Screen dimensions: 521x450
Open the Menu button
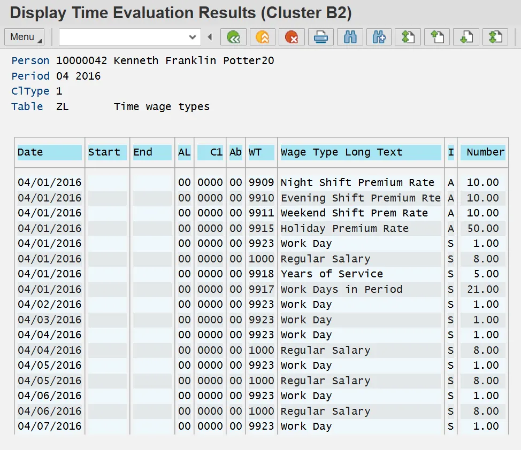(x=25, y=37)
